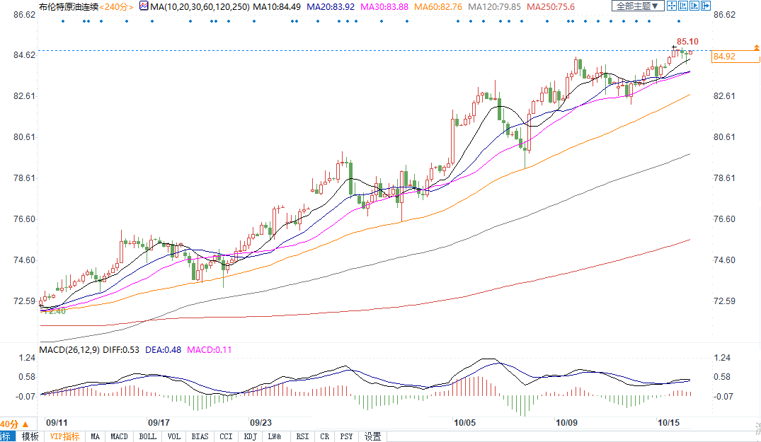Toggle the VOL indicator

[174, 436]
